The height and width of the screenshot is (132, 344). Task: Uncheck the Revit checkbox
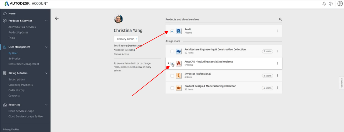pos(172,31)
